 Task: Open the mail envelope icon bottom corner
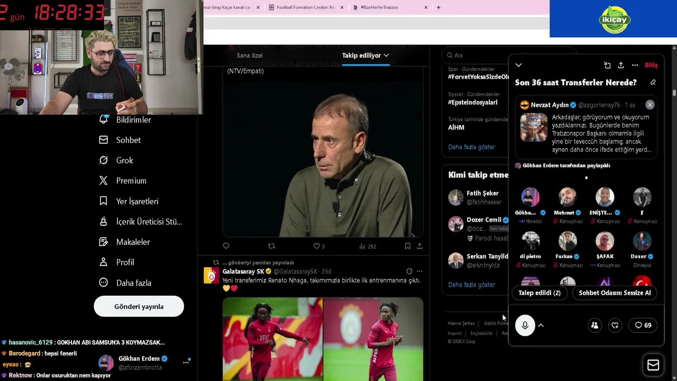(653, 365)
